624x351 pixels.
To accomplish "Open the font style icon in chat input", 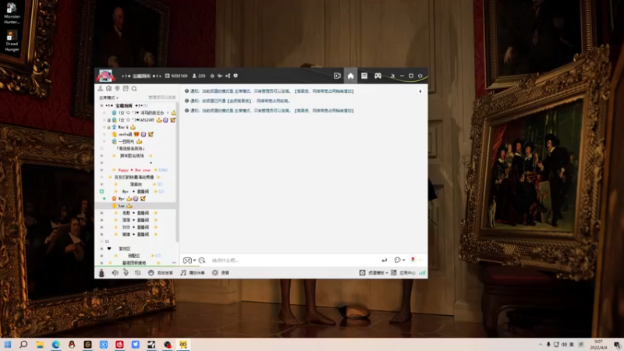I will tap(202, 261).
